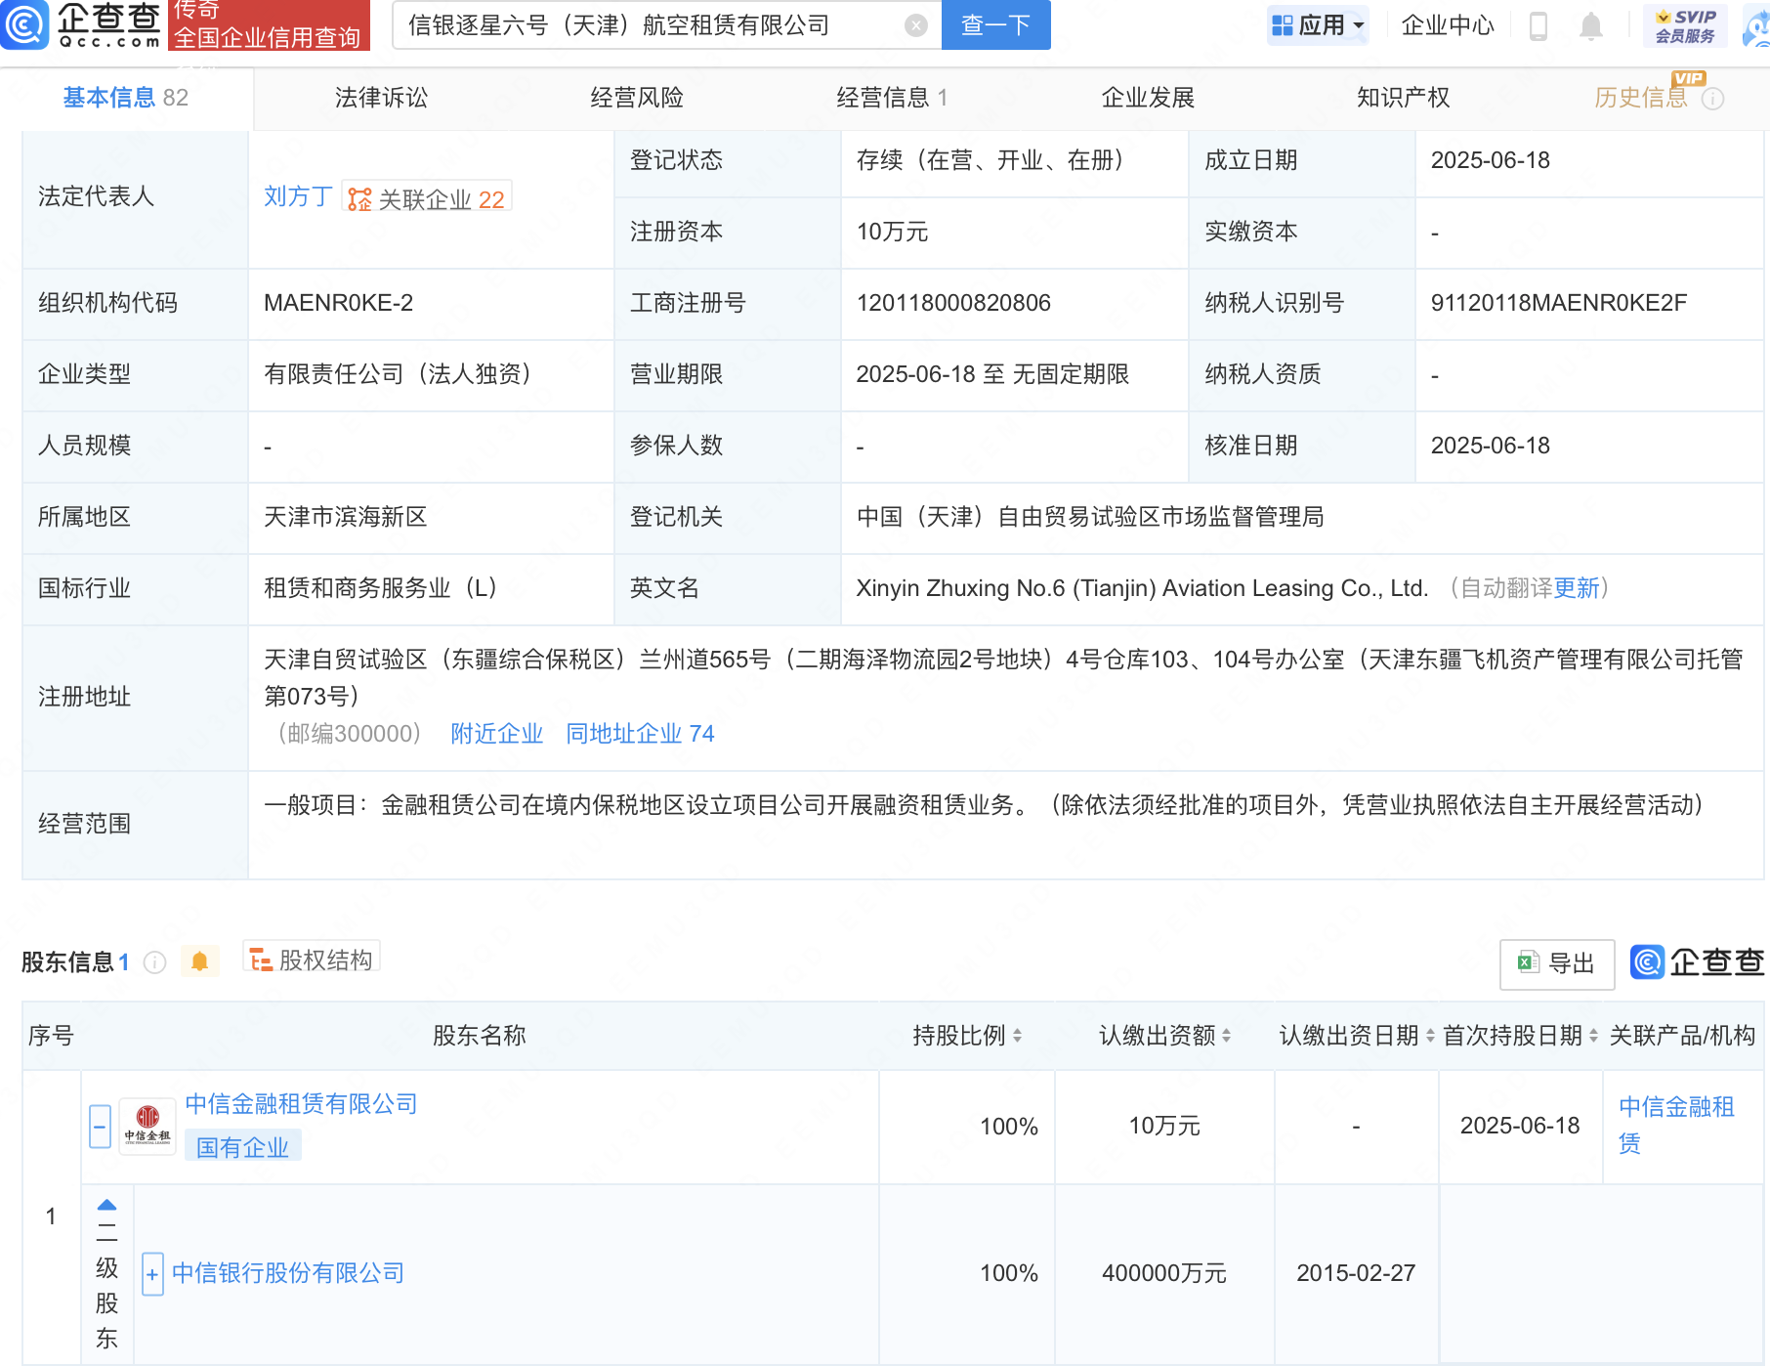Viewport: 1770px width, 1366px height.
Task: Open 企业中心 in the header
Action: [x=1448, y=25]
